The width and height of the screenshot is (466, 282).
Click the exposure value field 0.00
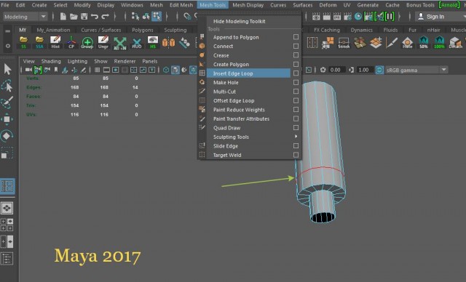click(338, 70)
